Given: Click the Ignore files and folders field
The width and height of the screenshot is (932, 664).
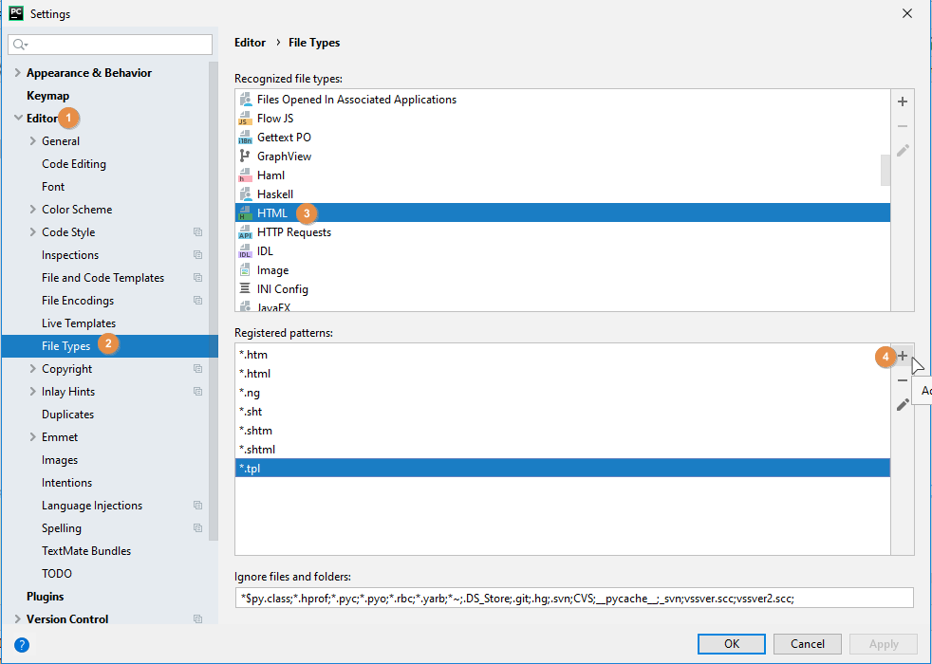Looking at the screenshot, I should (x=573, y=599).
